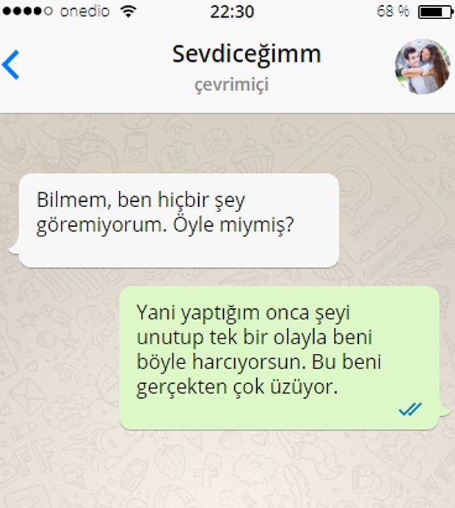Tap the Wi-Fi status icon
Image resolution: width=455 pixels, height=508 pixels.
point(128,12)
